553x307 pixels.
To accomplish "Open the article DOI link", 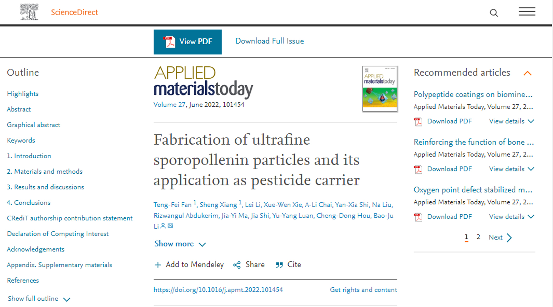I will (x=218, y=290).
